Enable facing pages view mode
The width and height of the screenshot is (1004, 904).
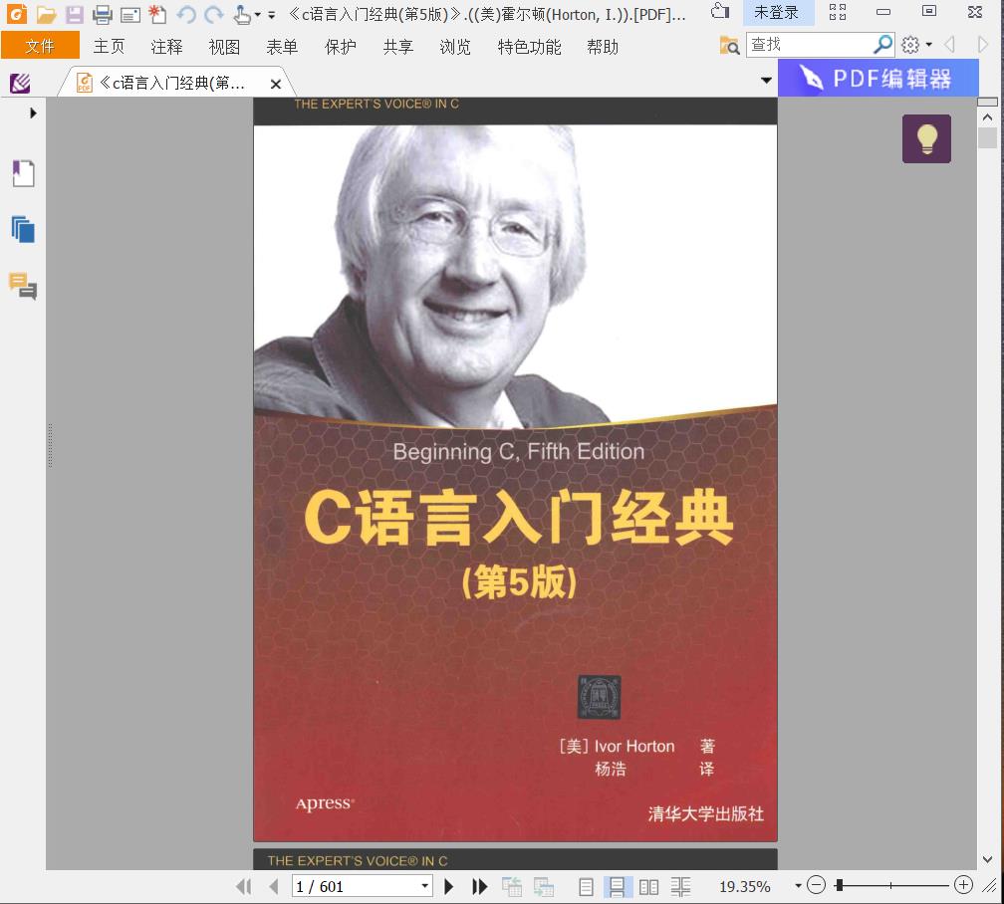(x=648, y=887)
